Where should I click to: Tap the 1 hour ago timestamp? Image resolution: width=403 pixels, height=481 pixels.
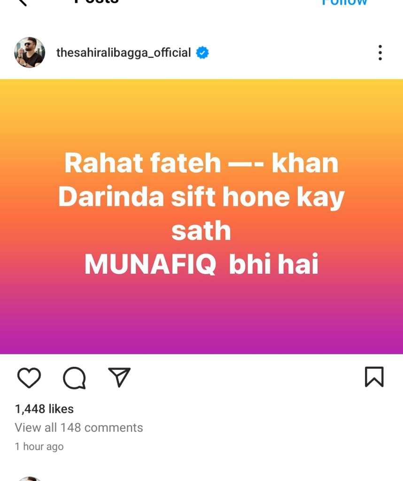pos(39,447)
